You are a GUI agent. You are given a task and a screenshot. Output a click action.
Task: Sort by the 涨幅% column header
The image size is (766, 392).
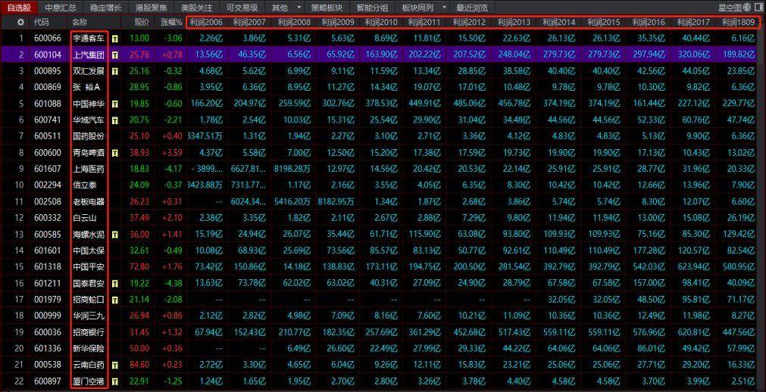coord(171,22)
